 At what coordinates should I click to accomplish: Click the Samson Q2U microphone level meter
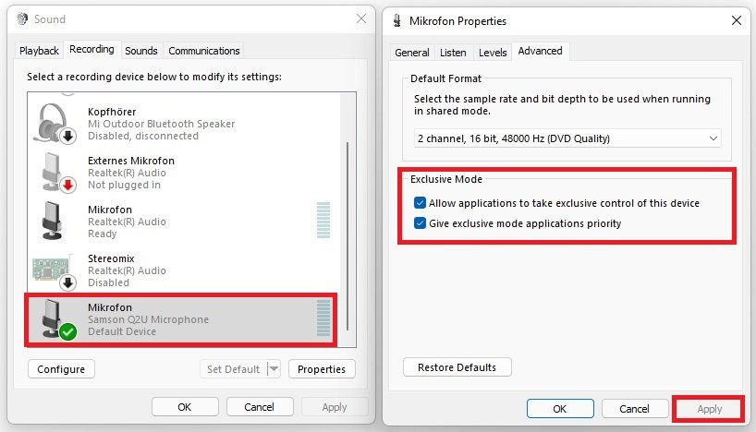point(323,318)
